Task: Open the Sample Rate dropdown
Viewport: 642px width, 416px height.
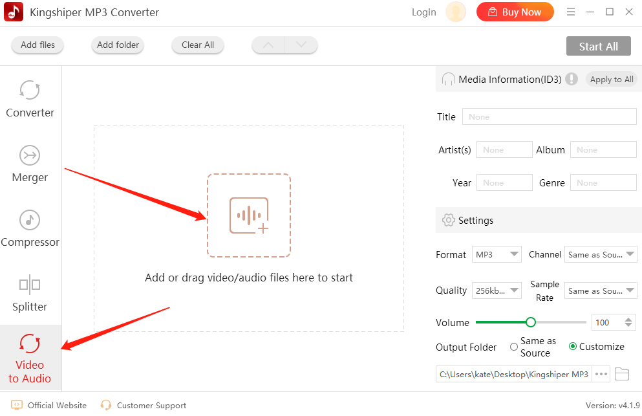Action: (x=601, y=290)
